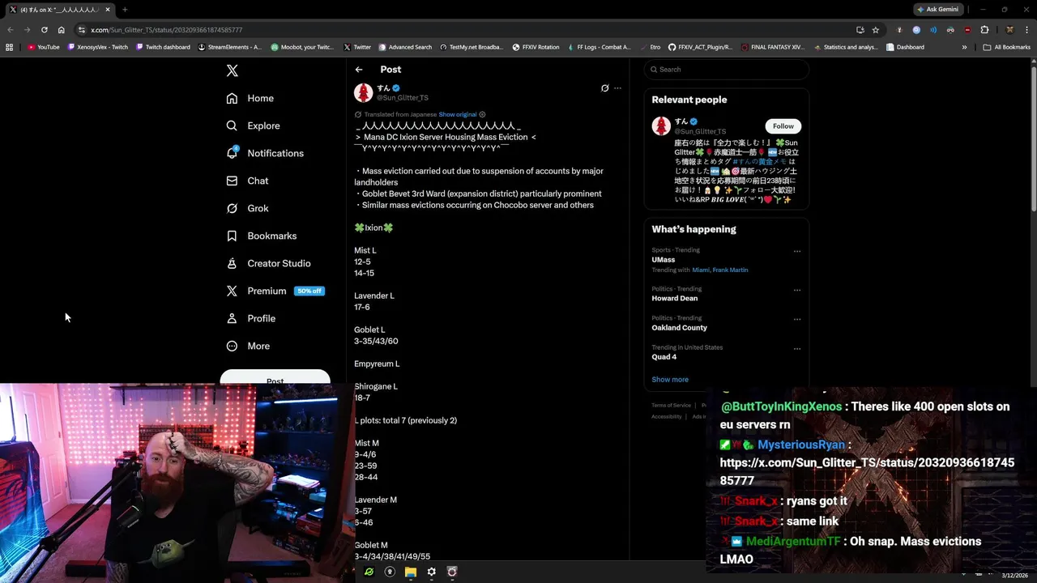The image size is (1037, 583).
Task: Follow the user in Relevant people
Action: pyautogui.click(x=783, y=126)
